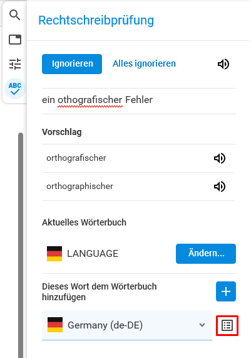
Task: Choose suggestion orthografischer
Action: point(76,158)
